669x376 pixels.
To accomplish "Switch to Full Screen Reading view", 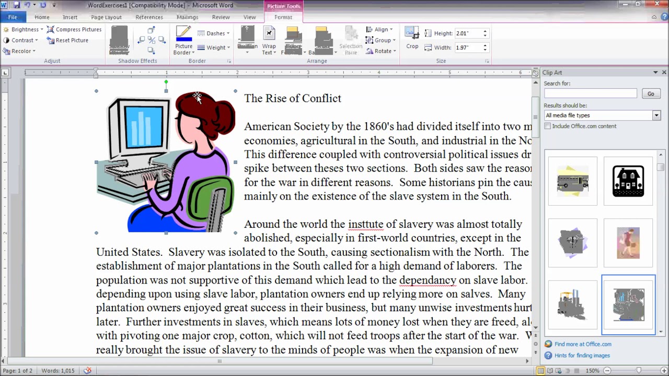I will point(550,371).
